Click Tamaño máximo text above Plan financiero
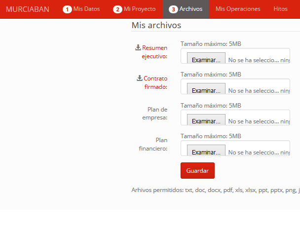The image size is (300, 231). click(x=211, y=136)
